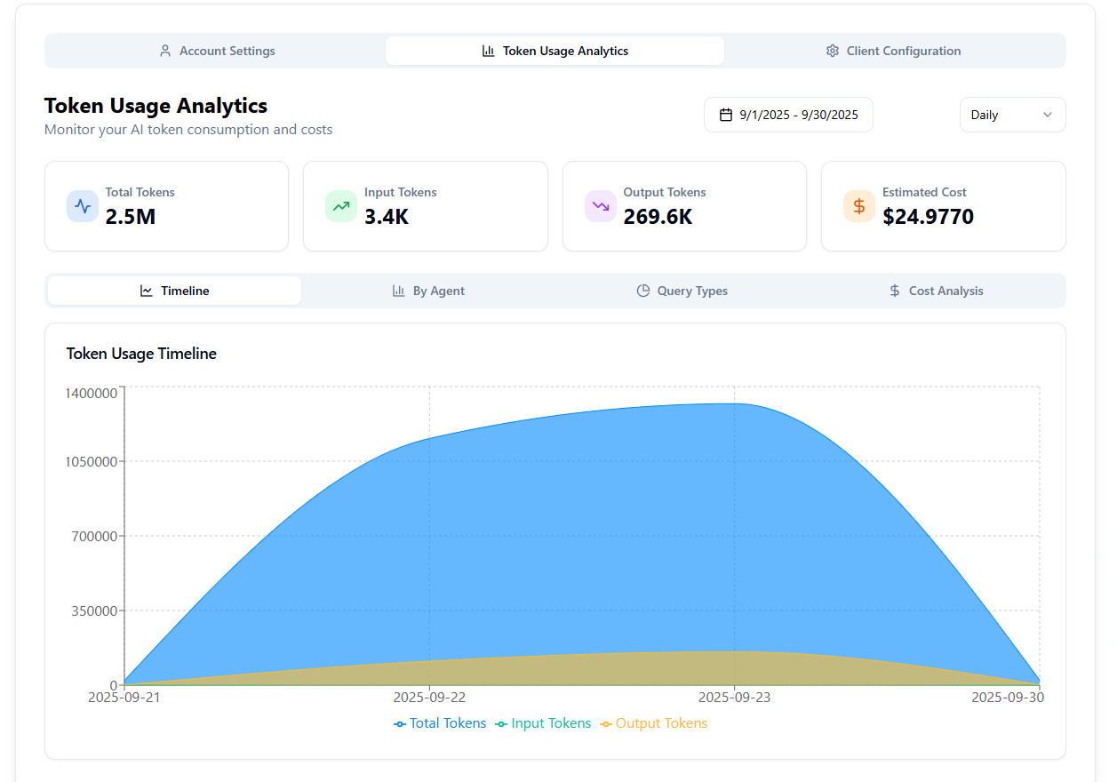Viewport: 1117px width, 782px height.
Task: Toggle Input Tokens series in chart legend
Action: click(543, 723)
